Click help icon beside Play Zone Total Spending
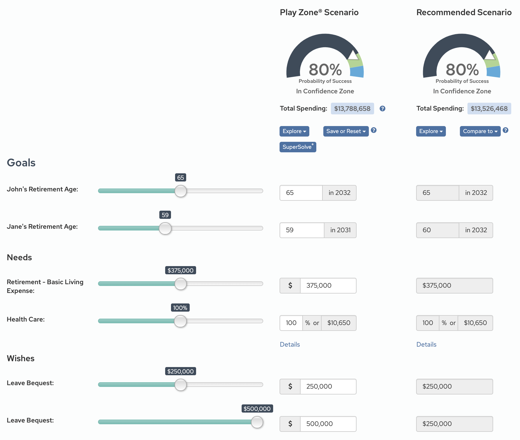The height and width of the screenshot is (440, 520). tap(382, 109)
